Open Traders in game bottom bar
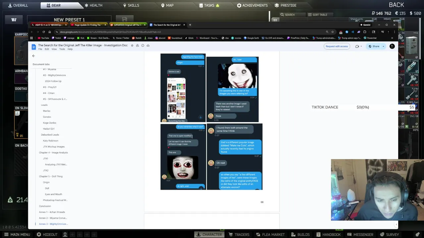The width and height of the screenshot is (424, 238). point(238,234)
